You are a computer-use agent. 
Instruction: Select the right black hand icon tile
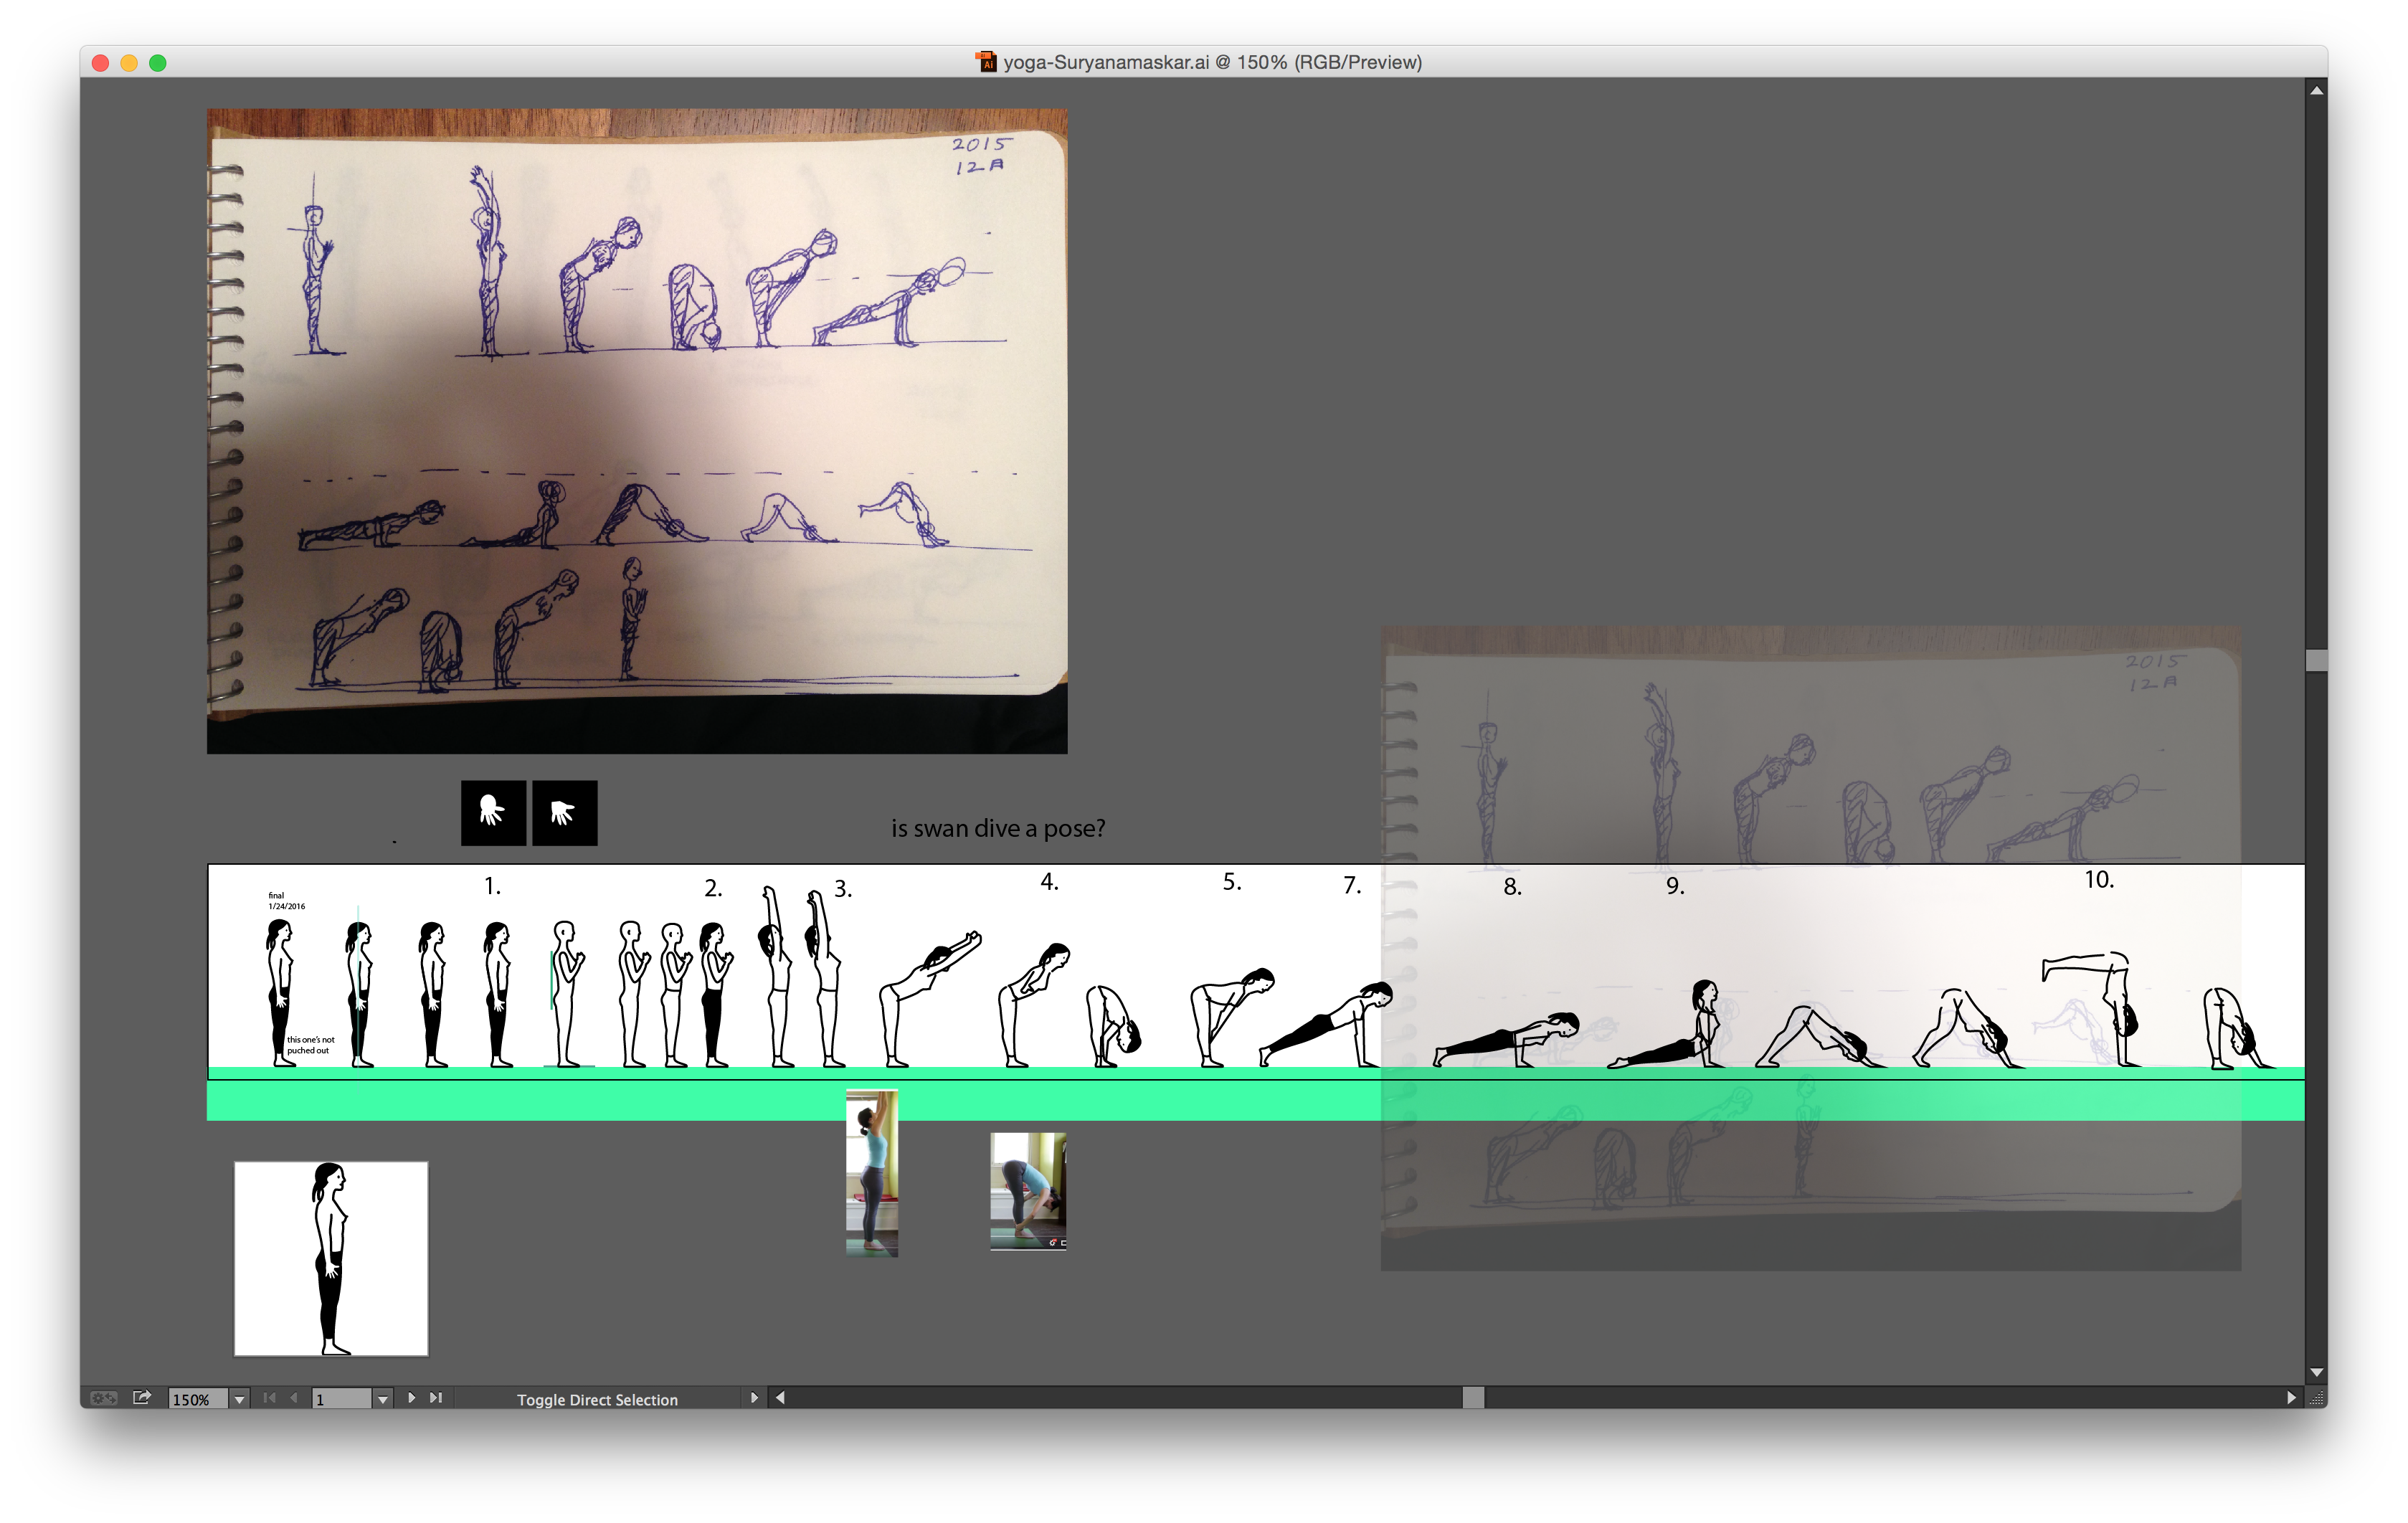tap(564, 813)
